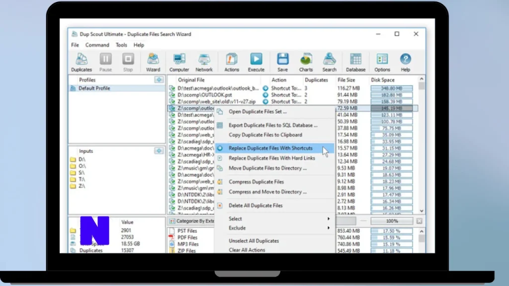Select the ZIP Files category row
This screenshot has width=509, height=286.
pos(187,251)
